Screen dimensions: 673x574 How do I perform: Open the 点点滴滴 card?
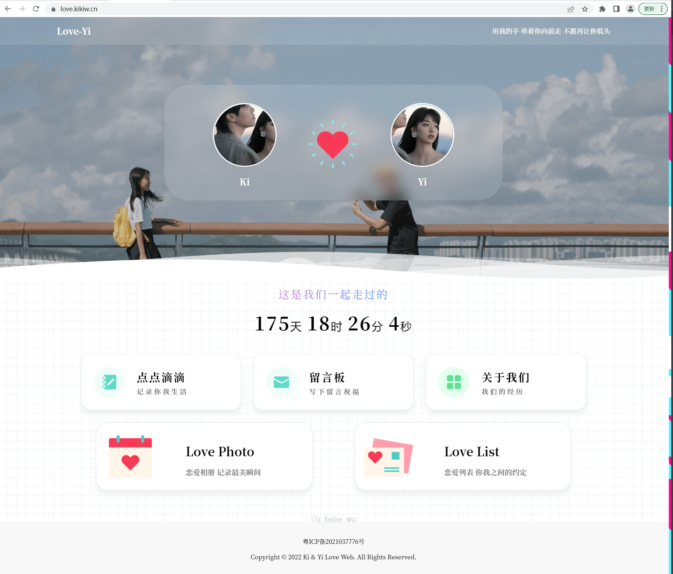[161, 382]
